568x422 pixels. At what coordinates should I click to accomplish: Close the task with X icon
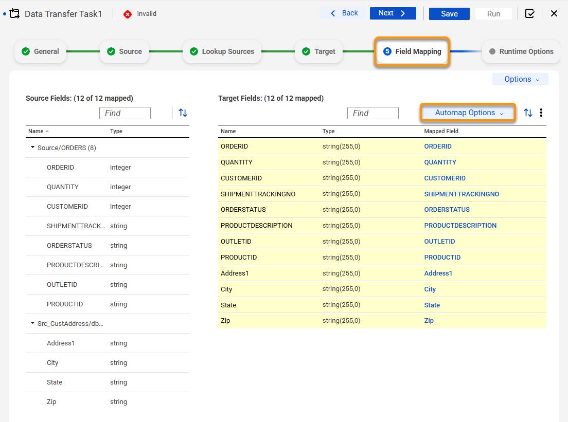coord(554,14)
